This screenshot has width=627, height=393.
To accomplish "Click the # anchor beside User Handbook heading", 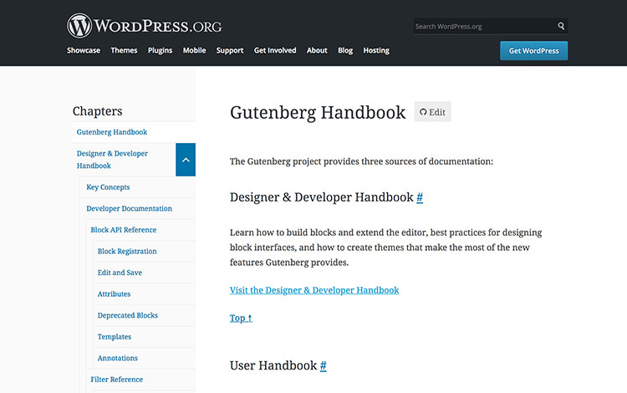I will (324, 365).
